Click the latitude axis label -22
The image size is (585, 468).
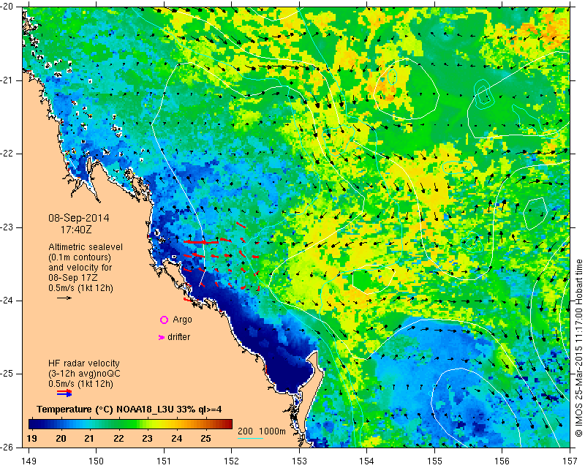pos(7,154)
